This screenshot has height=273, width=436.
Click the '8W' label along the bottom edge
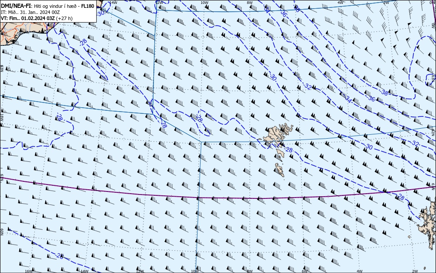click(250, 271)
